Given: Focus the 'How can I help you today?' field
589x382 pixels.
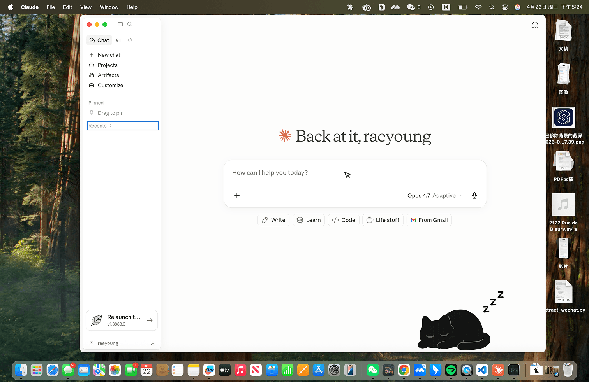Looking at the screenshot, I should click(x=355, y=173).
